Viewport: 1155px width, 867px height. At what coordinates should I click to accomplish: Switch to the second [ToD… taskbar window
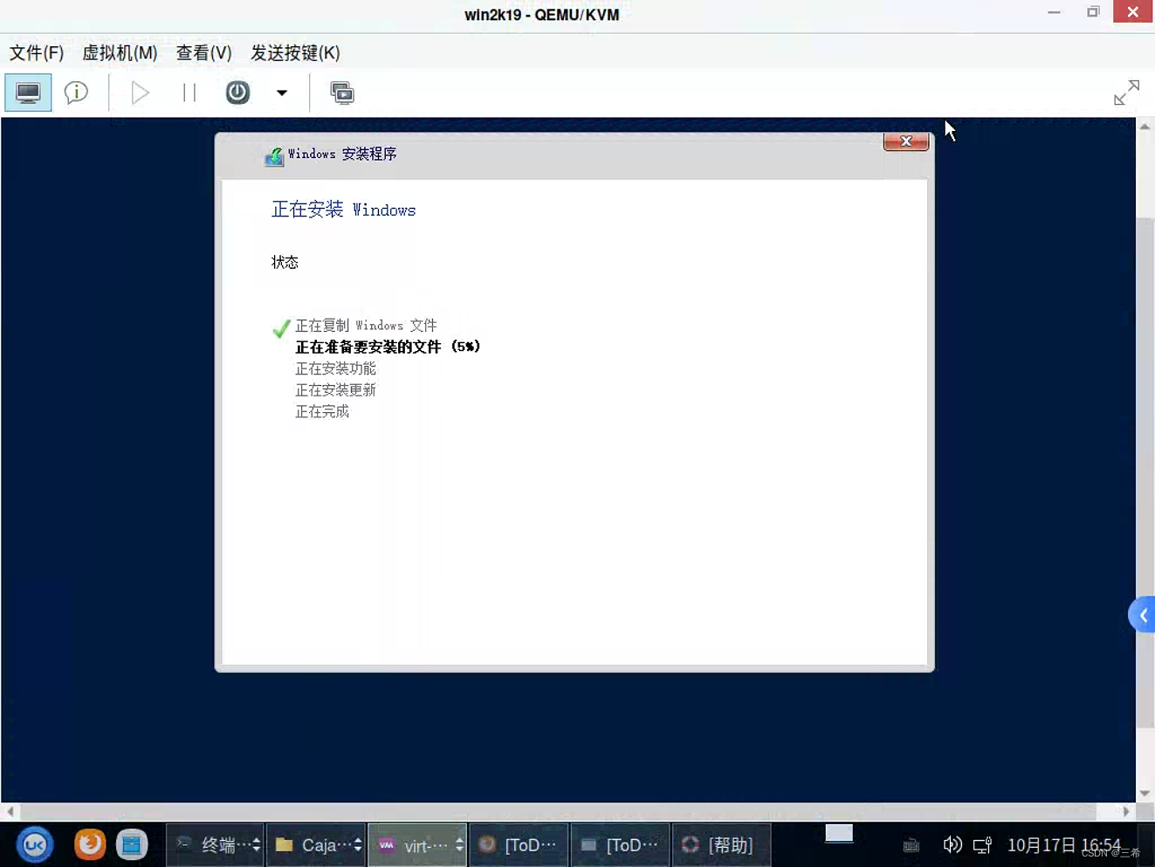click(620, 844)
